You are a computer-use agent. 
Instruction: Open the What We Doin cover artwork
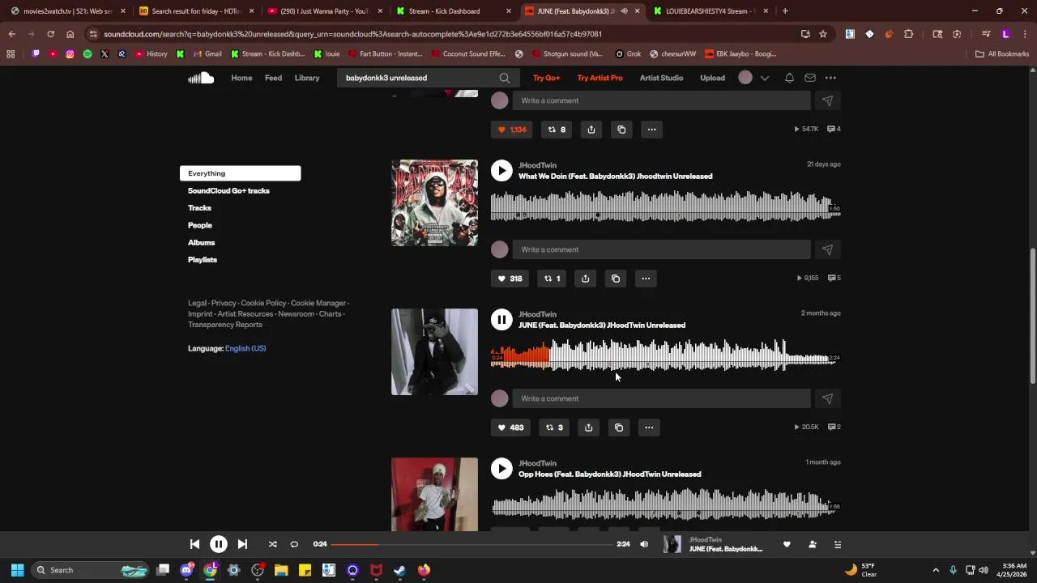pyautogui.click(x=434, y=203)
